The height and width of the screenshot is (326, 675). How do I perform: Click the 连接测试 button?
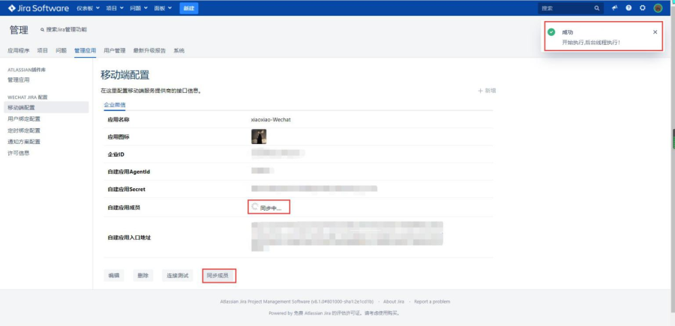pos(178,276)
